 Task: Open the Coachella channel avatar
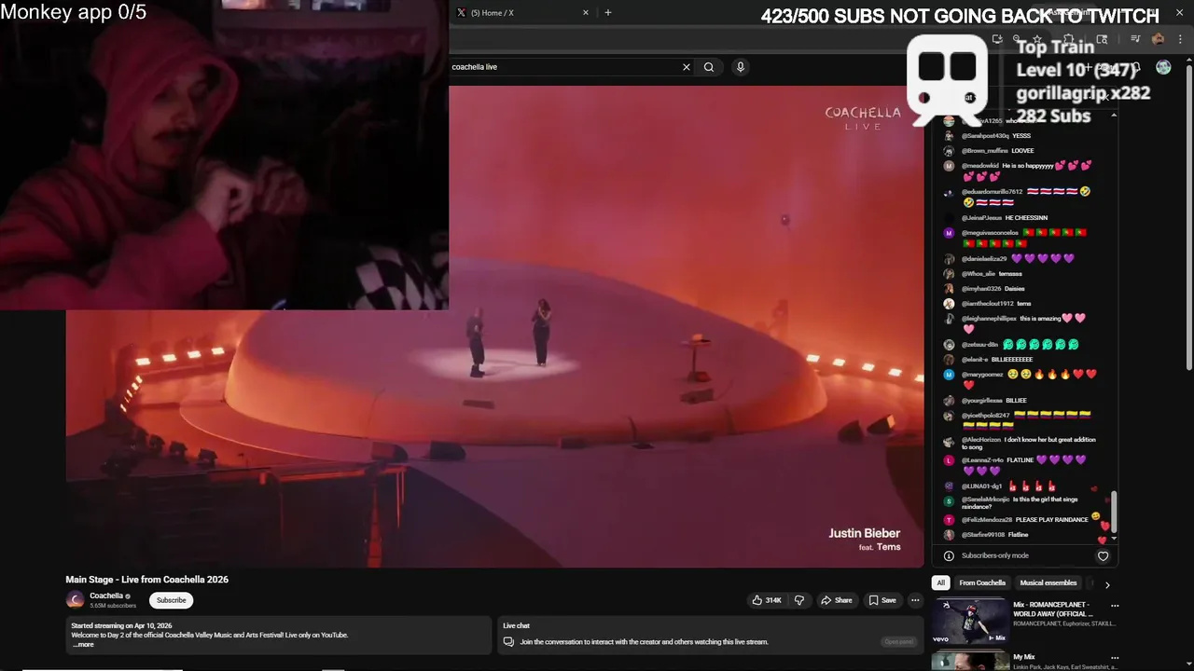click(x=75, y=600)
